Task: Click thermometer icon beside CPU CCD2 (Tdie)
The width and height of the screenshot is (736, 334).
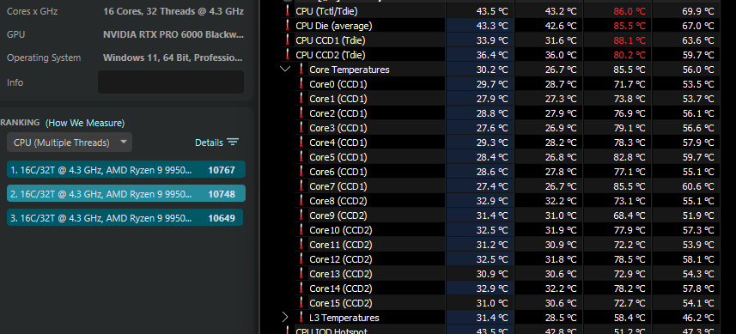Action: coord(288,55)
